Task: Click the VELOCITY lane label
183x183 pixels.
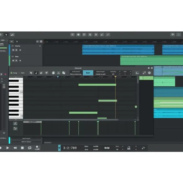Action: tap(32, 122)
